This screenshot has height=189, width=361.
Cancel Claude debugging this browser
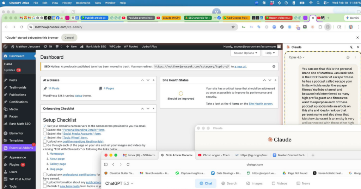pos(69,38)
